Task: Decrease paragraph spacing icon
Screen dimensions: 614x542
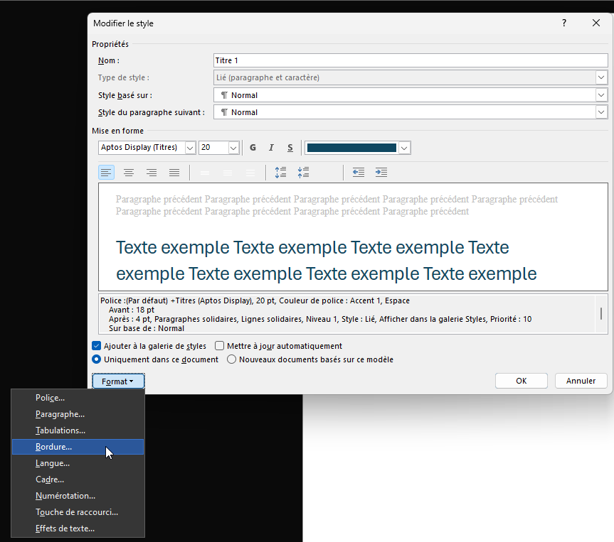Action: click(304, 173)
